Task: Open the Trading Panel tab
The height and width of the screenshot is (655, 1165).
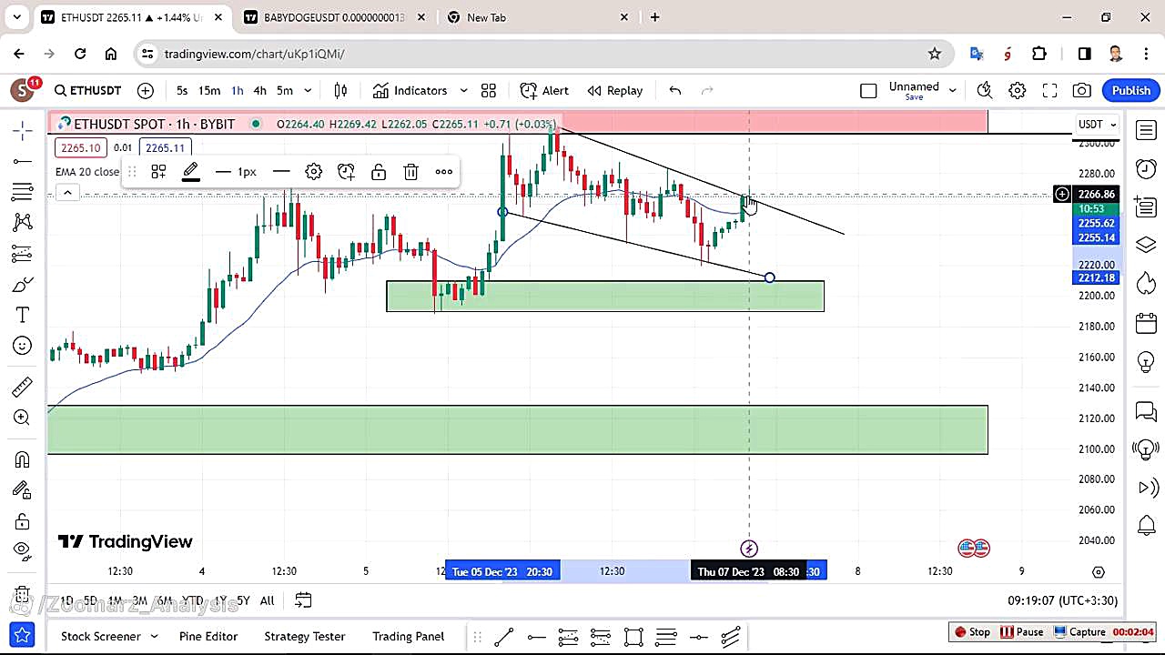Action: (x=408, y=636)
